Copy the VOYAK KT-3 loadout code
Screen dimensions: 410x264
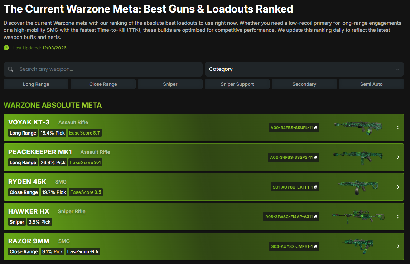tap(315, 128)
